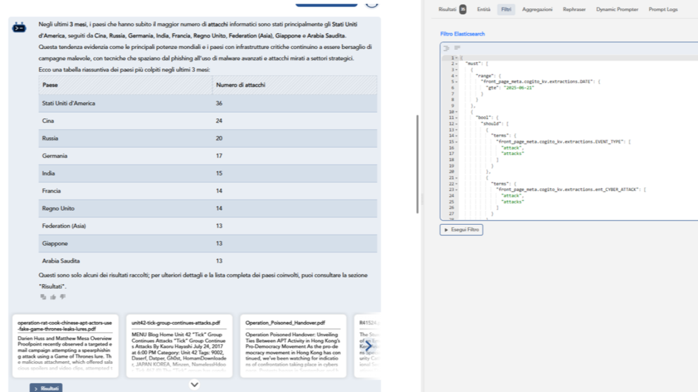Select the Arabia Saudita table cell
This screenshot has height=392, width=698.
pos(125,261)
